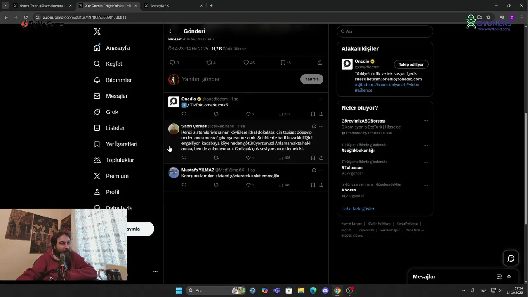Open options for GörevimizABDBorsası promo

[x=426, y=121]
